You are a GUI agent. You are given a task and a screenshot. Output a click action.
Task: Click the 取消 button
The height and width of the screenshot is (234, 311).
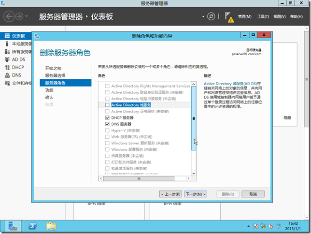pyautogui.click(x=253, y=194)
